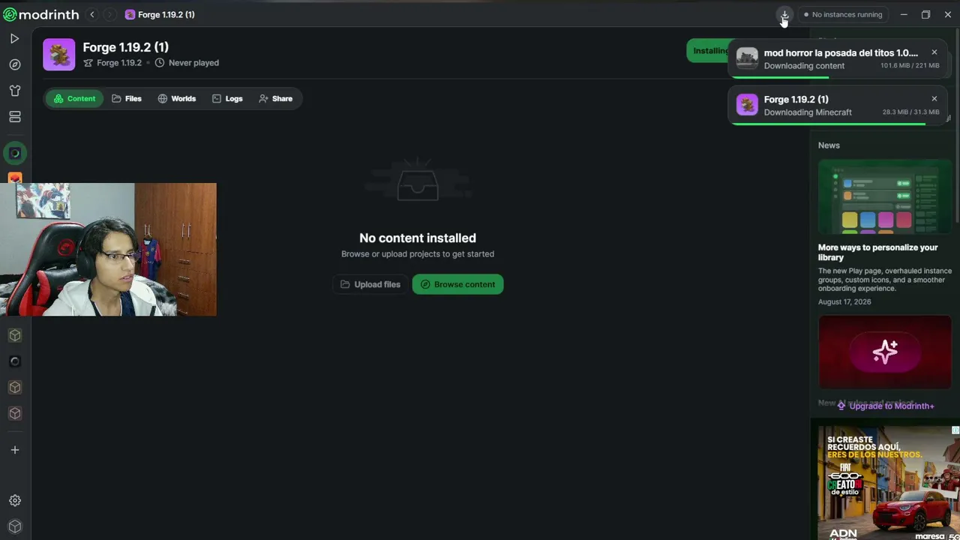Click the large Forge 1.19.2 (1) instance title
Viewport: 960px width, 540px height.
point(125,47)
